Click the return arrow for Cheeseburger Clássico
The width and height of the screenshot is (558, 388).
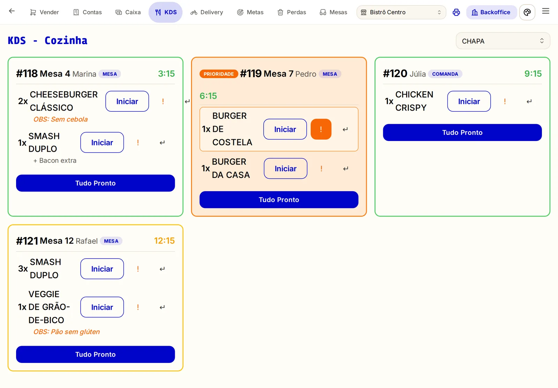[187, 102]
